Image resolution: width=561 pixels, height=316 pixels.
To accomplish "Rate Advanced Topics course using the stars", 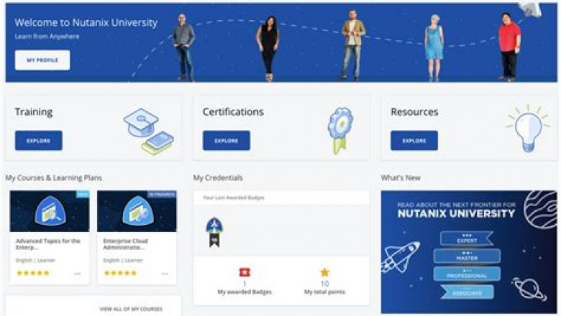I will pos(33,273).
